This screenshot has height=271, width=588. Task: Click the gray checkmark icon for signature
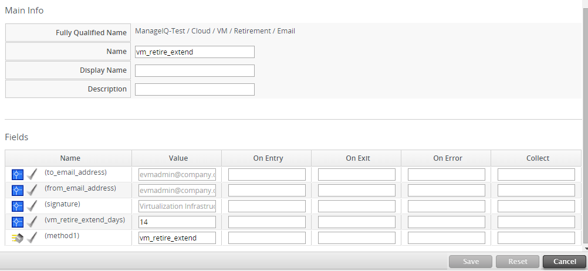(x=32, y=206)
